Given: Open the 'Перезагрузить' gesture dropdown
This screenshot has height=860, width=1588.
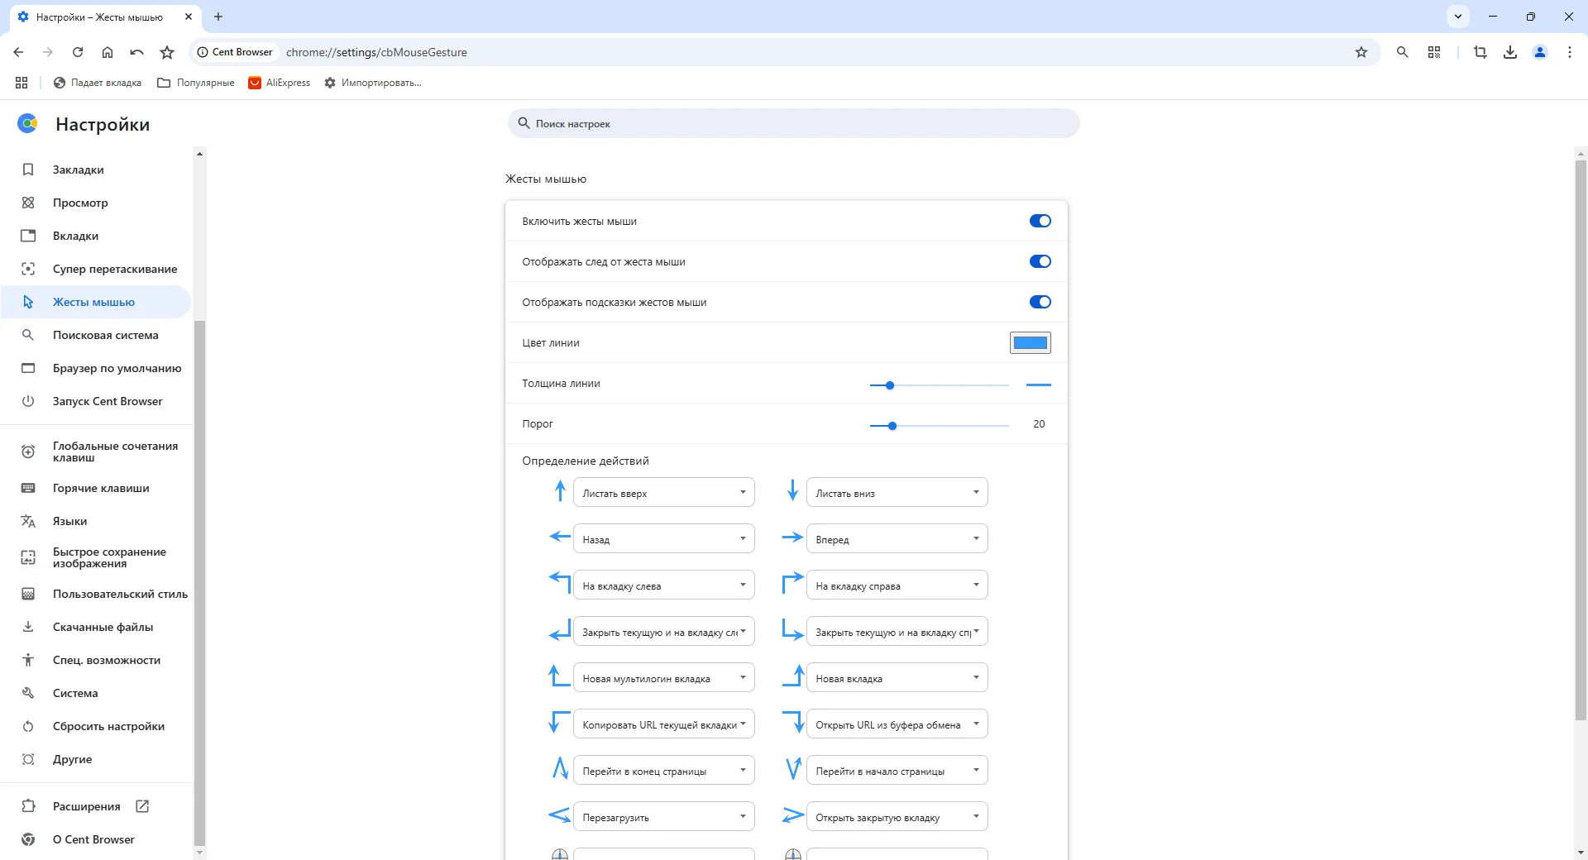Looking at the screenshot, I should (x=663, y=817).
